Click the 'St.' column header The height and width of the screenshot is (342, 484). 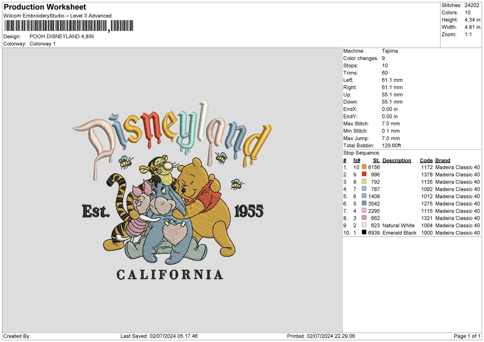376,160
